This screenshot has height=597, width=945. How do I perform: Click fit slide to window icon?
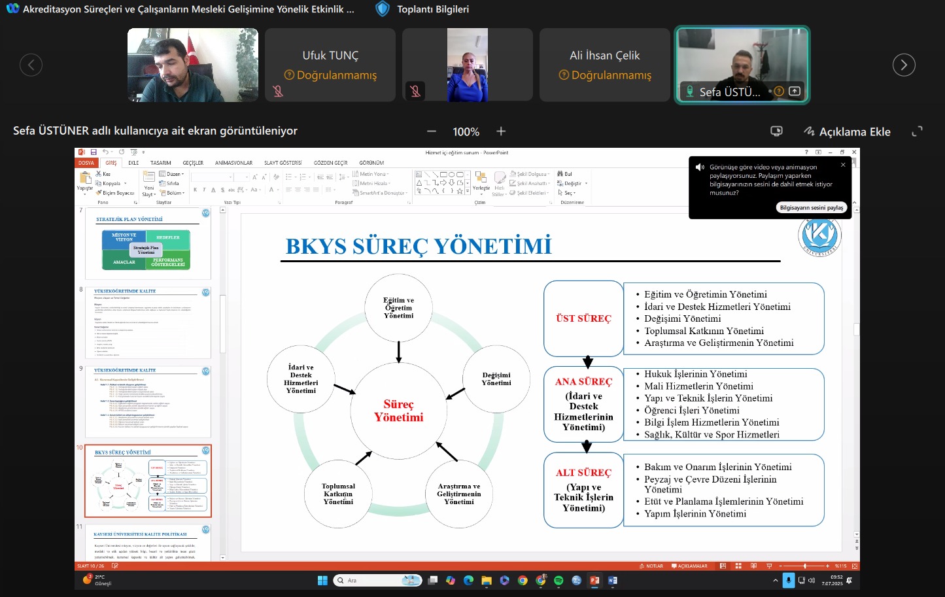point(854,566)
